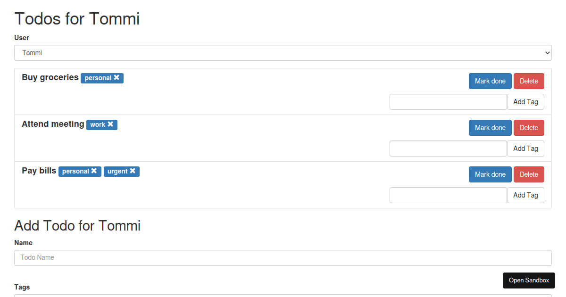Click Add Tag for Attend meeting
The width and height of the screenshot is (566, 297).
click(x=525, y=148)
